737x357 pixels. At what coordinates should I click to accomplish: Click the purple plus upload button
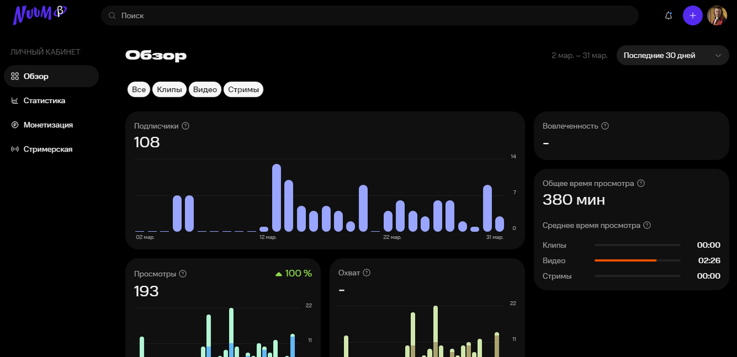tap(693, 16)
